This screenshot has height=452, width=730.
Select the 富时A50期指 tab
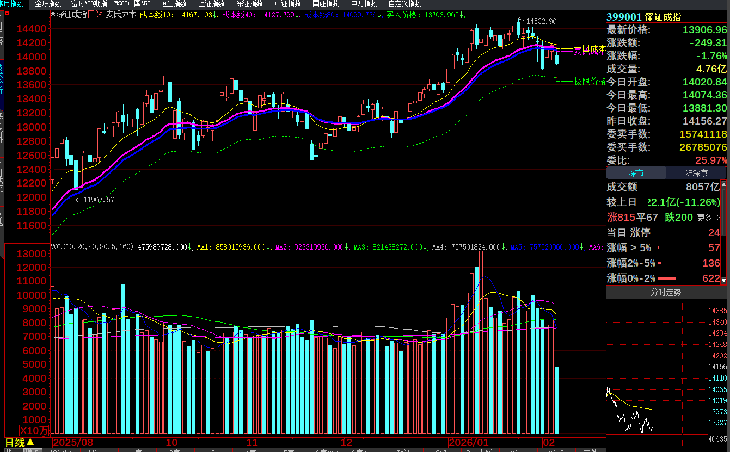[x=89, y=4]
